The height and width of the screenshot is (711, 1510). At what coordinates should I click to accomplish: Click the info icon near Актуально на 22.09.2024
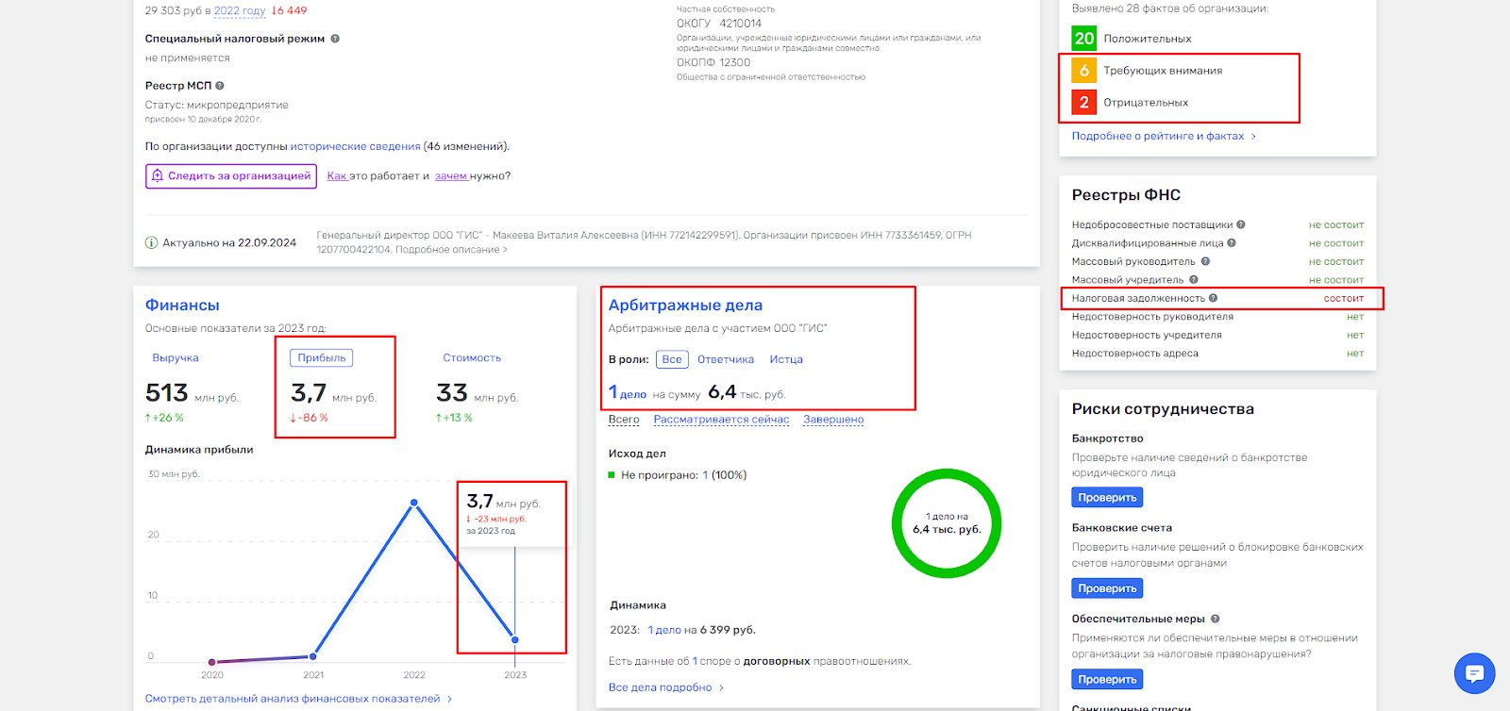coord(151,242)
